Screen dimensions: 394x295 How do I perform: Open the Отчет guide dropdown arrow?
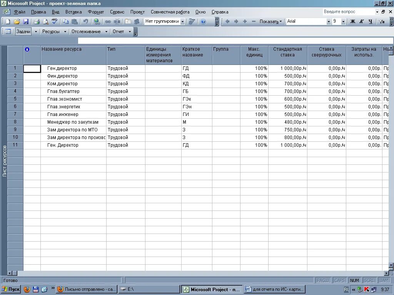point(130,31)
